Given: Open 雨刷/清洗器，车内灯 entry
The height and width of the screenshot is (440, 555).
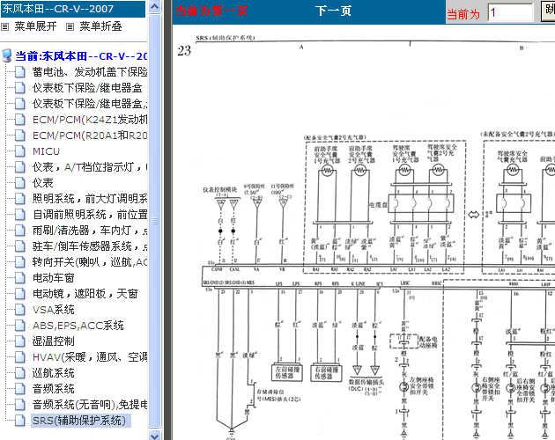Looking at the screenshot, I should click(90, 231).
